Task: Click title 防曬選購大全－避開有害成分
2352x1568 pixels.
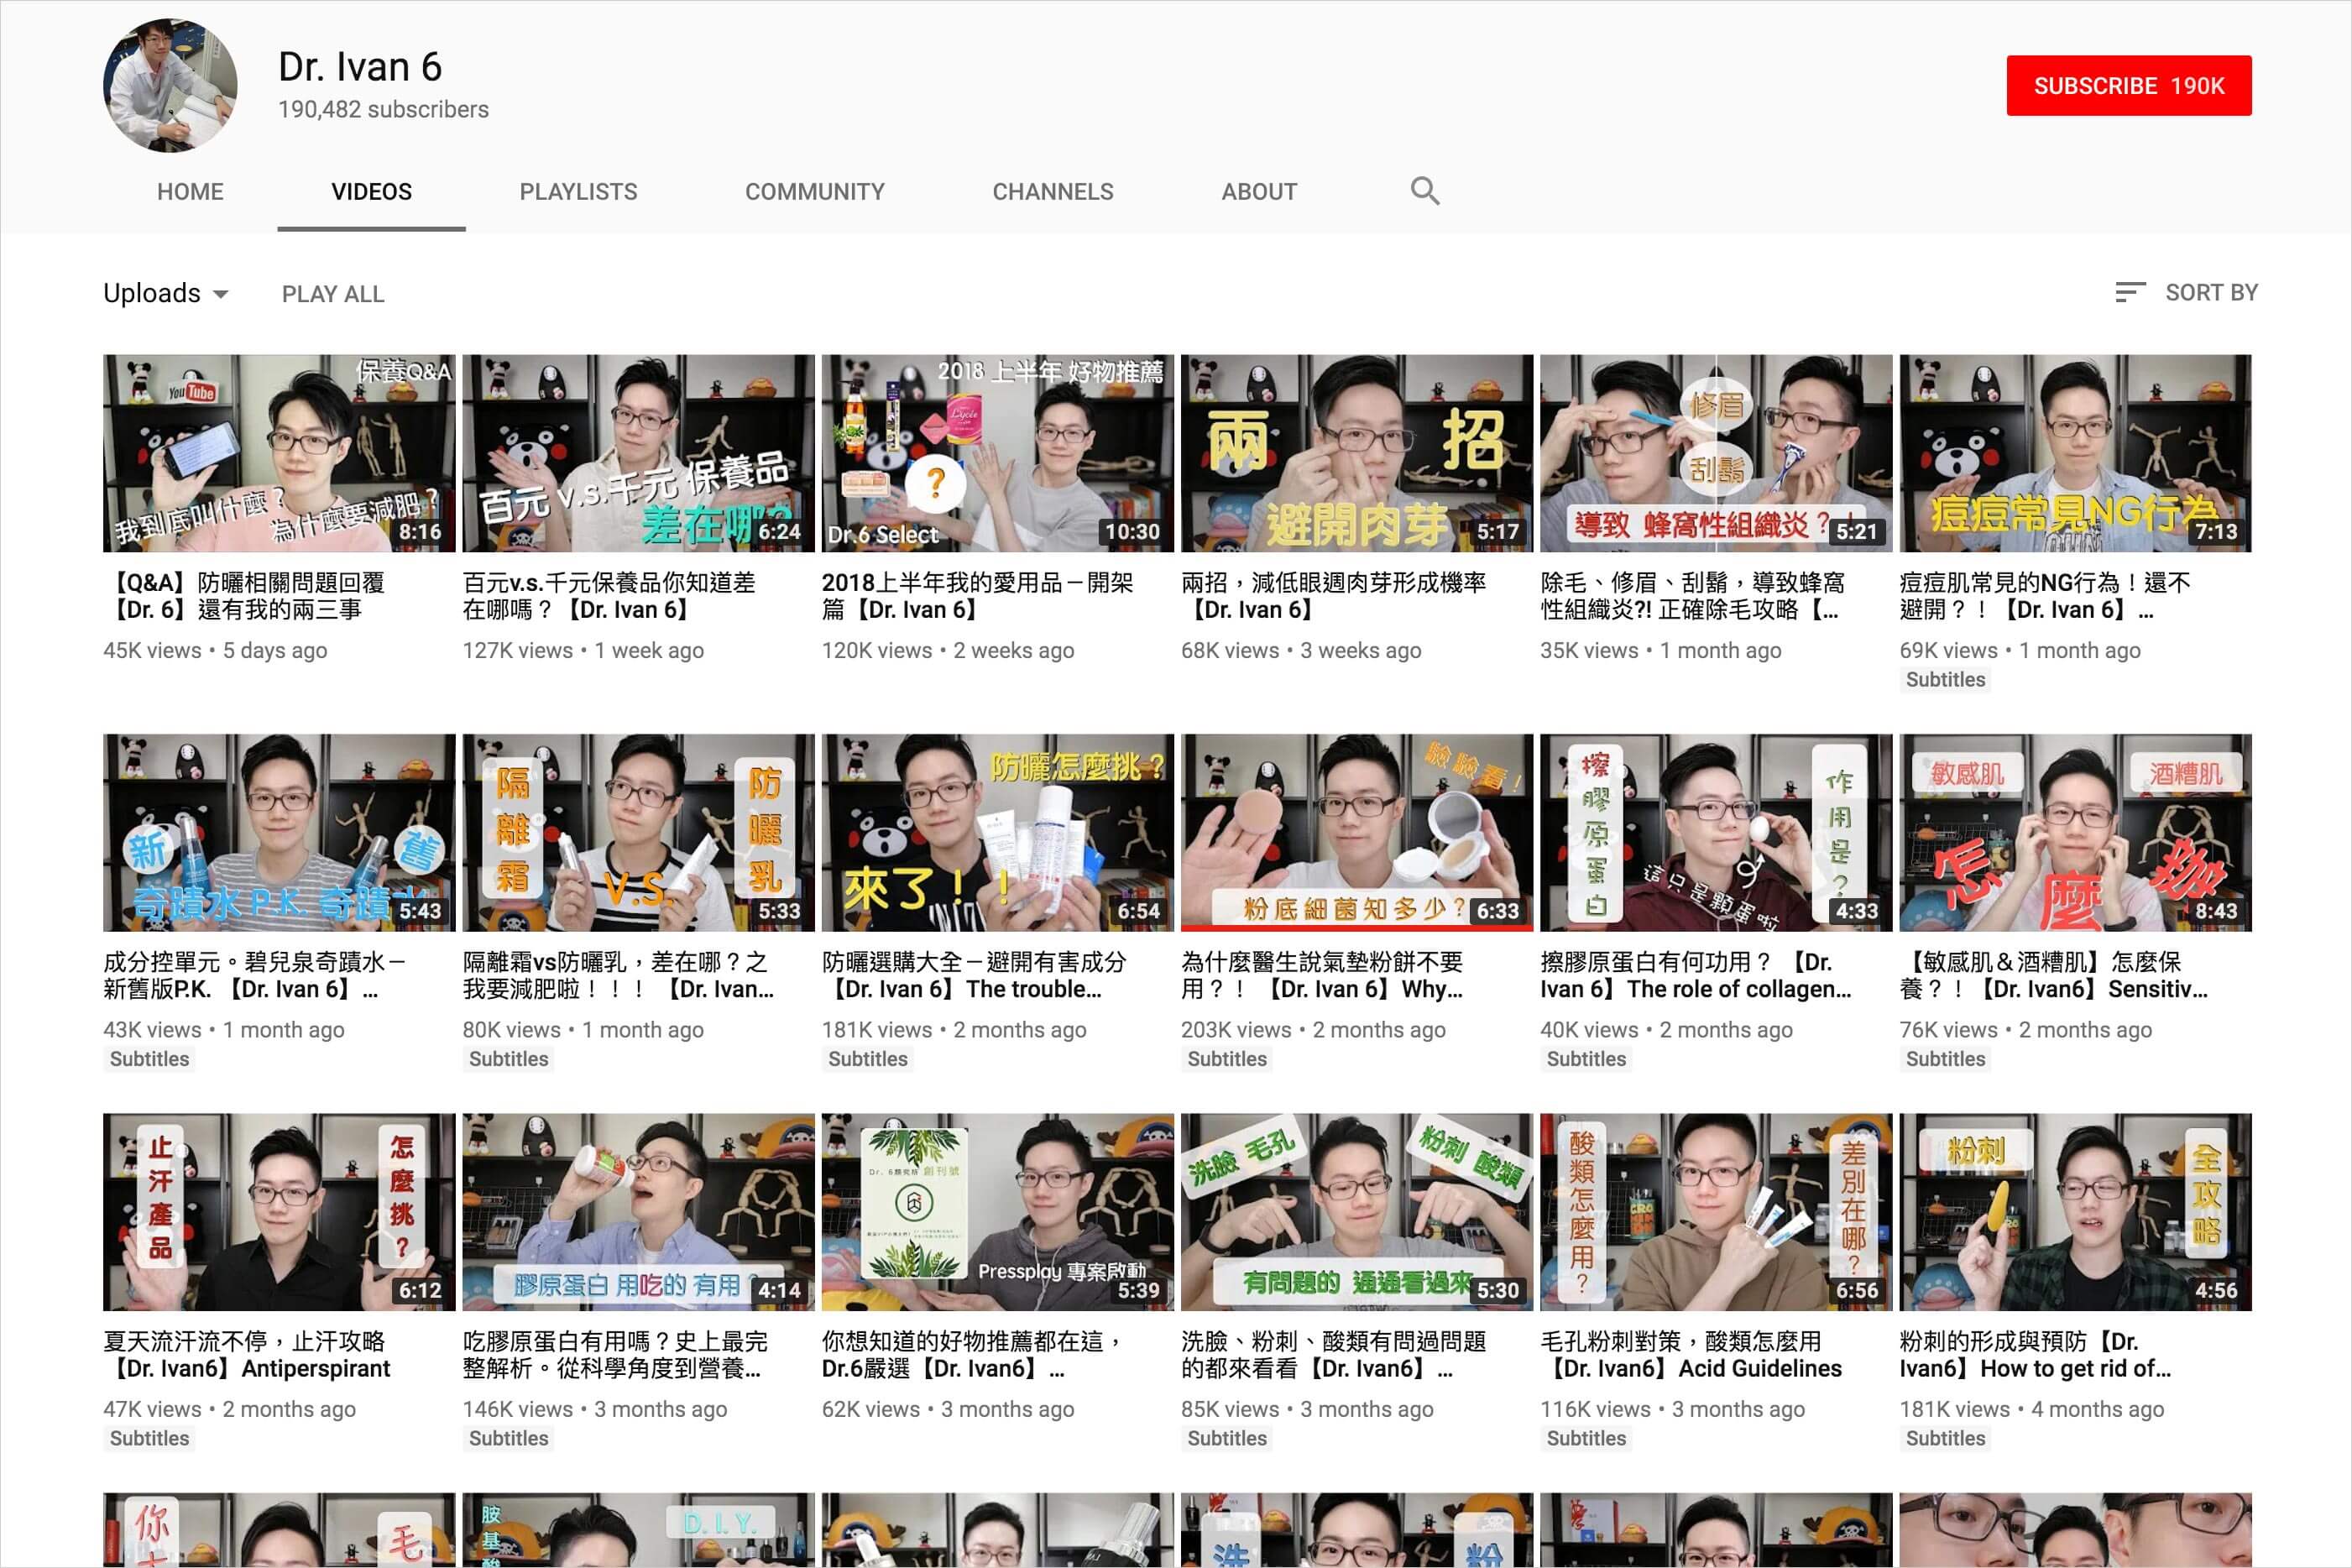Action: click(x=974, y=975)
